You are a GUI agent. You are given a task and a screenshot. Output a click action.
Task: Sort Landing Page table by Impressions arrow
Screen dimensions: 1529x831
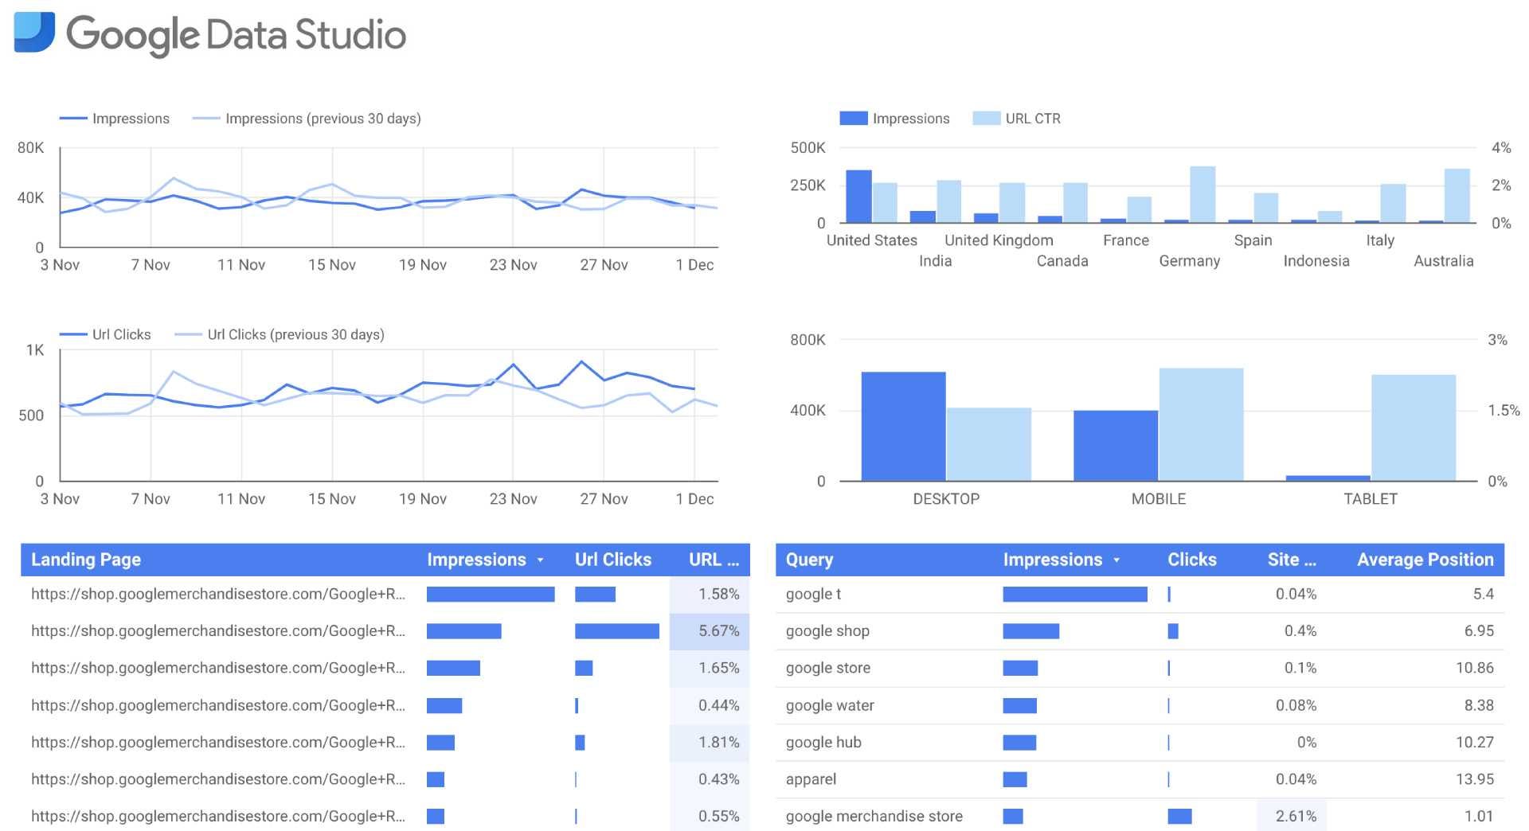point(541,560)
